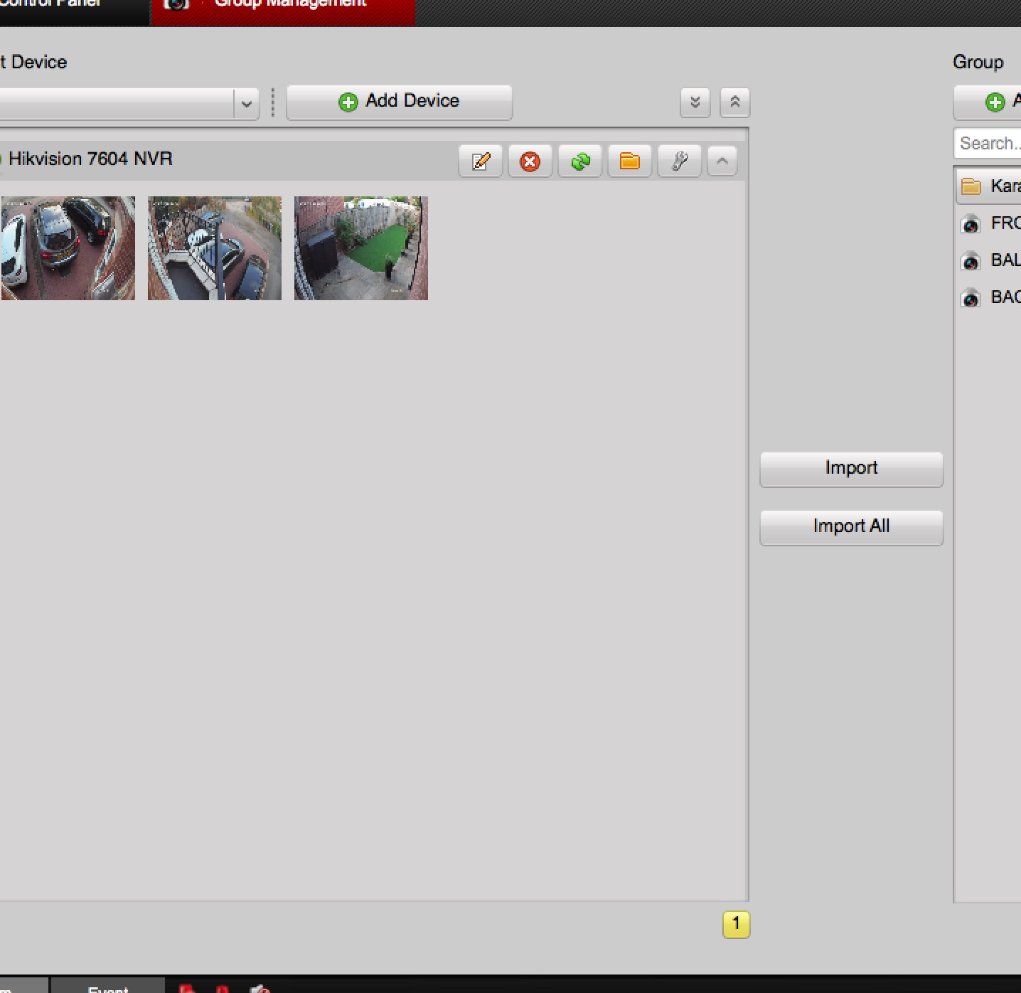Switch to the Group Management tab
The width and height of the screenshot is (1021, 993).
click(x=284, y=6)
